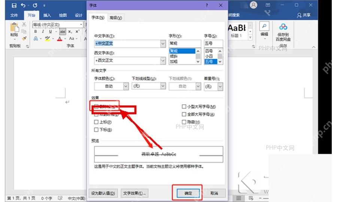Toggle the strikethrough abc ribbon button
This screenshot has width=337, height=202.
tap(63, 31)
